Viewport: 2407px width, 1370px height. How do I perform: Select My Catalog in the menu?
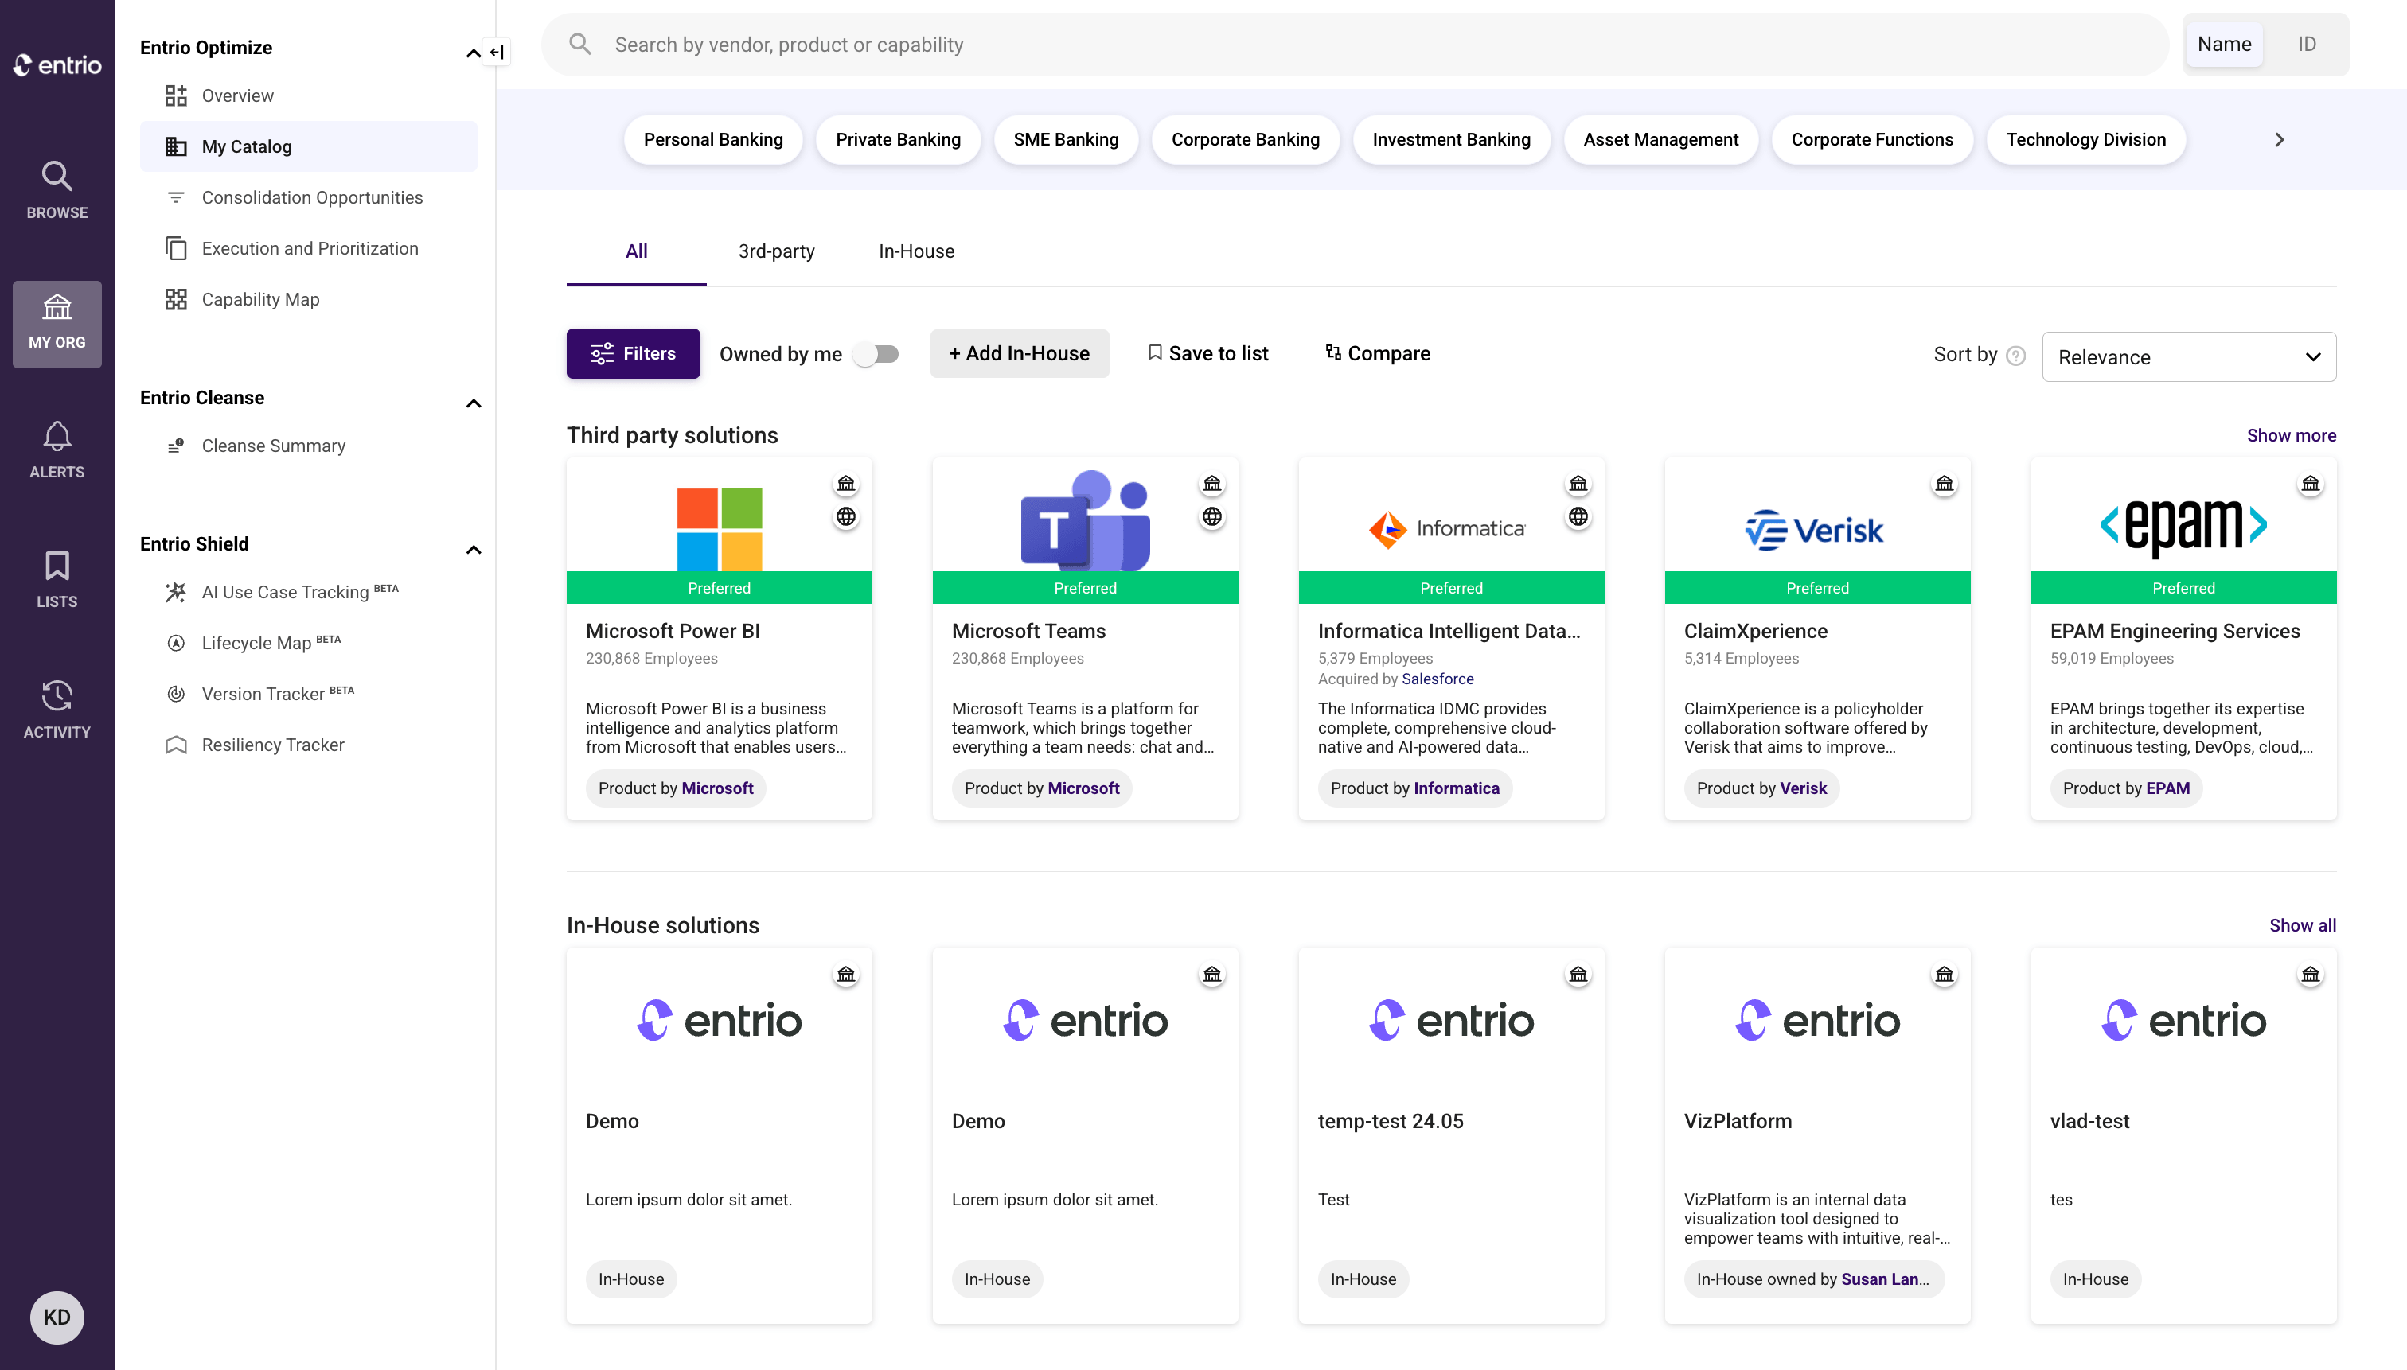pos(308,146)
